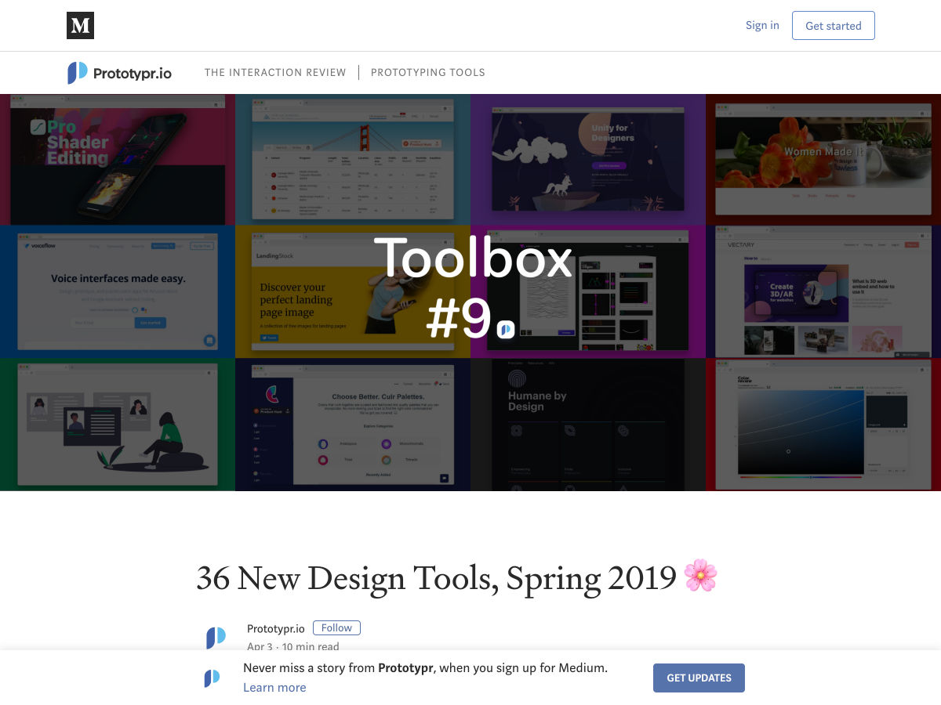Open Golden Gate bridge table screenshot thumbnail
Viewport: 941px width, 705px height.
point(353,160)
